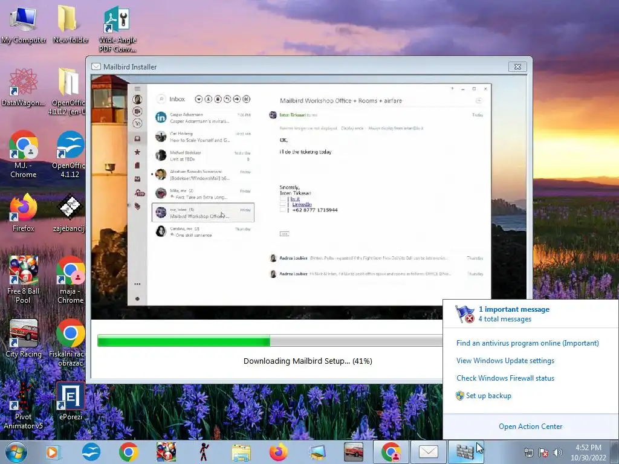The height and width of the screenshot is (464, 619).
Task: Open Pivot stickman icon in taskbar
Action: [204, 452]
